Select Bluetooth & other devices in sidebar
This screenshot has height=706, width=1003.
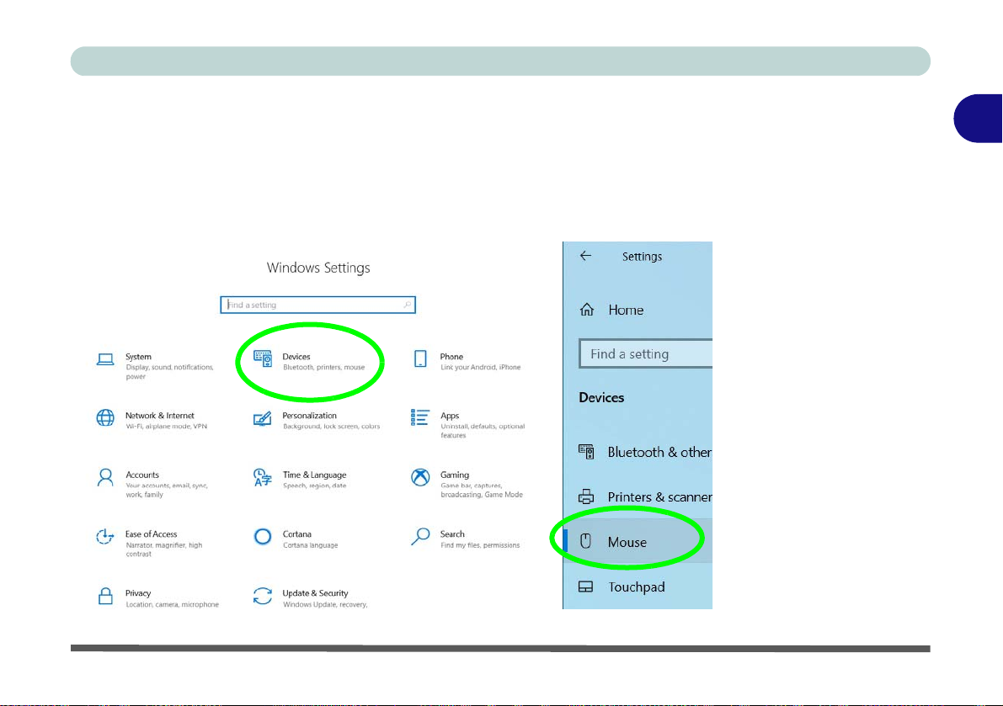[645, 453]
